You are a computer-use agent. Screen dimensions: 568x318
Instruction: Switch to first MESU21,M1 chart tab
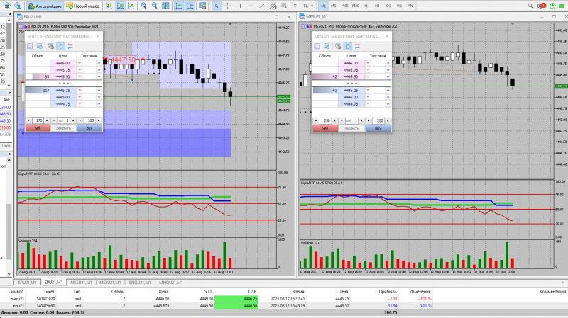click(x=81, y=282)
